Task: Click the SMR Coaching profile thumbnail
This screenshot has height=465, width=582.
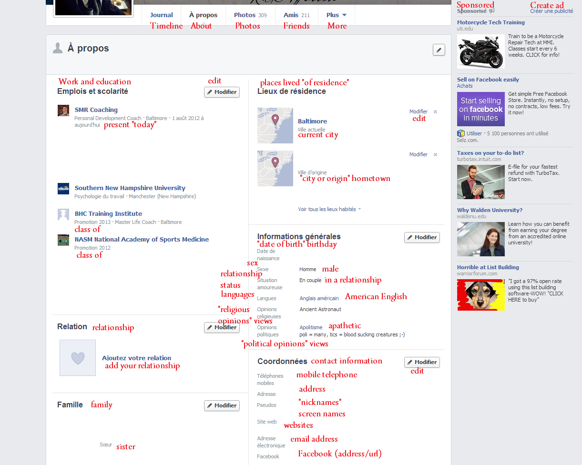Action: click(63, 111)
